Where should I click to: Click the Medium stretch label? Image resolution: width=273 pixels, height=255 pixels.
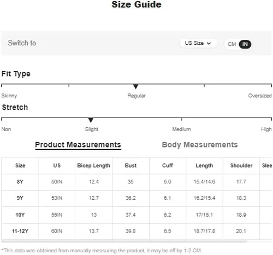[181, 129]
